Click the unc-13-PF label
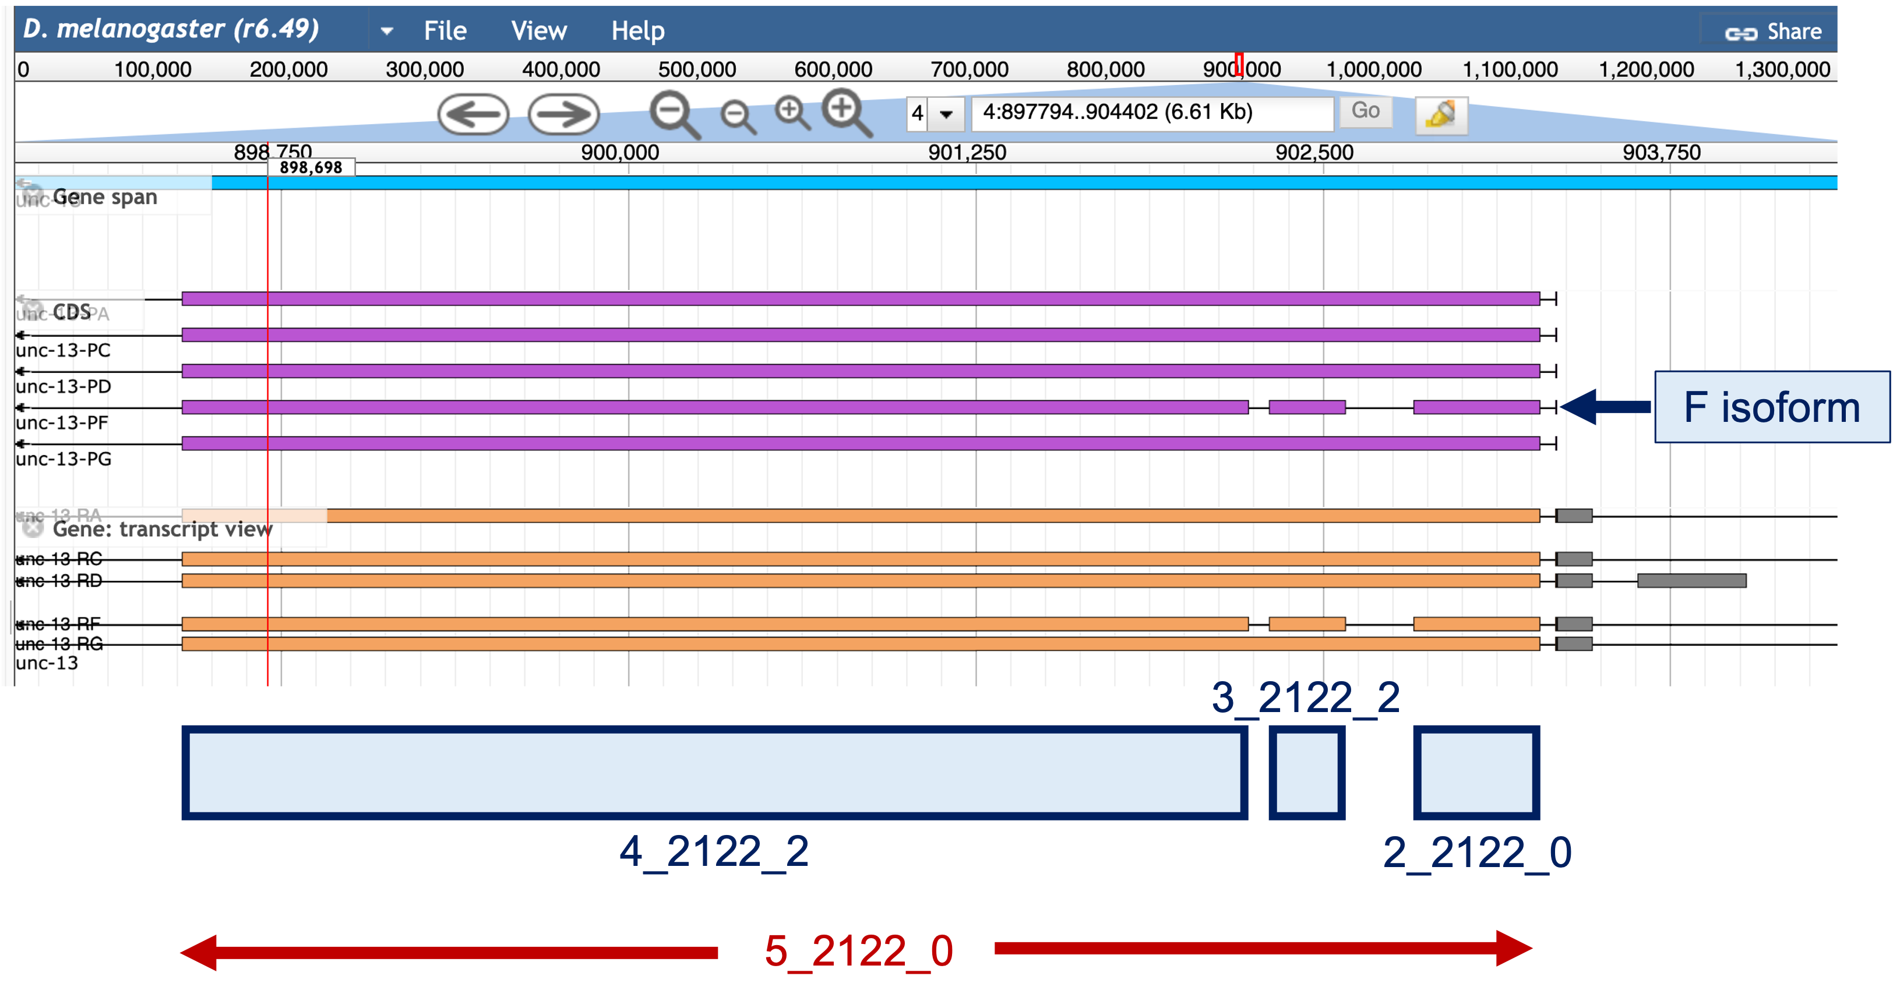1893x1004 pixels. pos(62,424)
